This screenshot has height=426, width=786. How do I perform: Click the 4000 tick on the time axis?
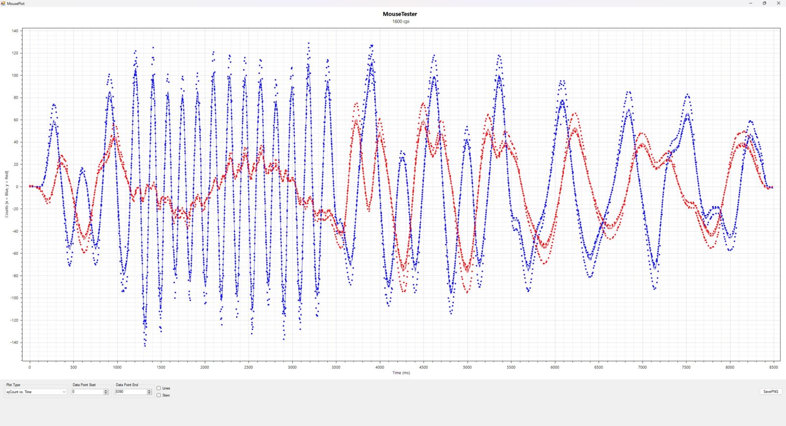click(380, 367)
